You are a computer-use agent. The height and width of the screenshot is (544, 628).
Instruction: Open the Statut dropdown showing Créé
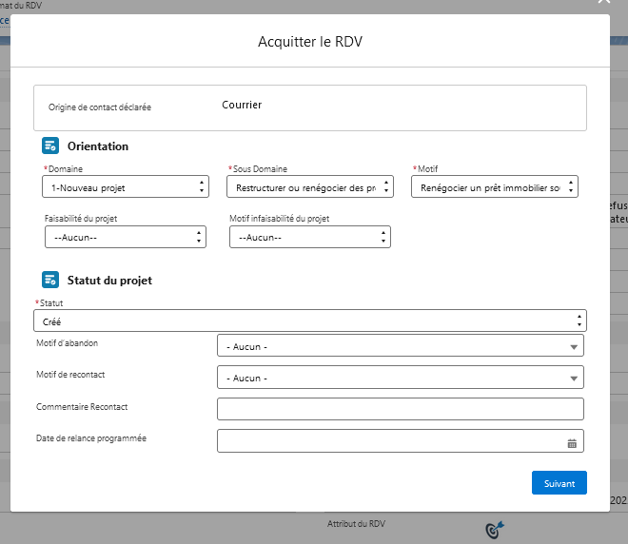click(310, 321)
